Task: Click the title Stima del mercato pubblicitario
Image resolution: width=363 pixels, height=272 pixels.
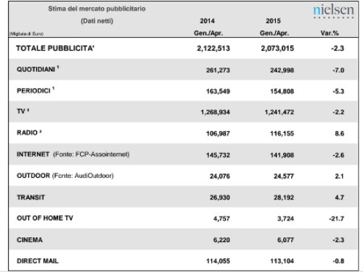Action: click(97, 9)
